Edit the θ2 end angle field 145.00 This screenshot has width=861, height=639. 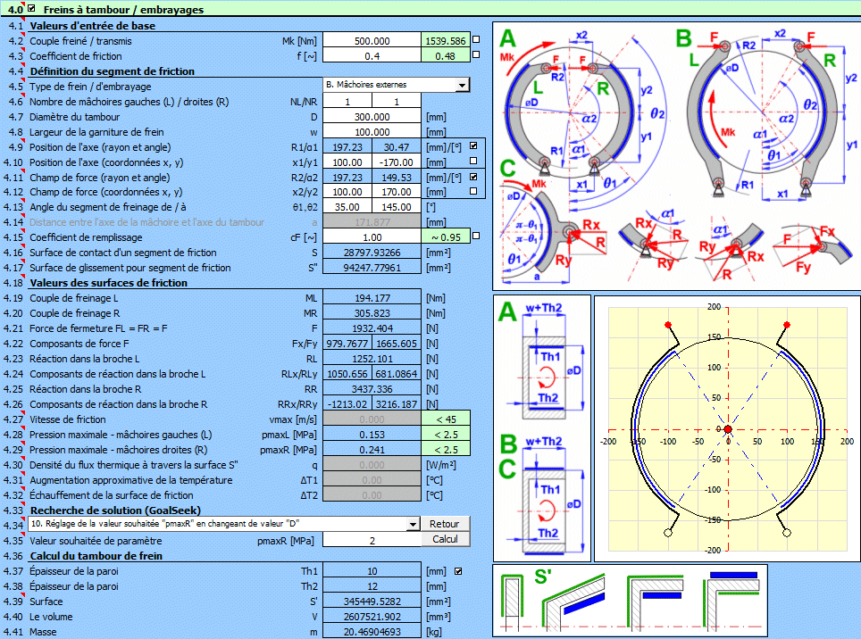pos(397,207)
